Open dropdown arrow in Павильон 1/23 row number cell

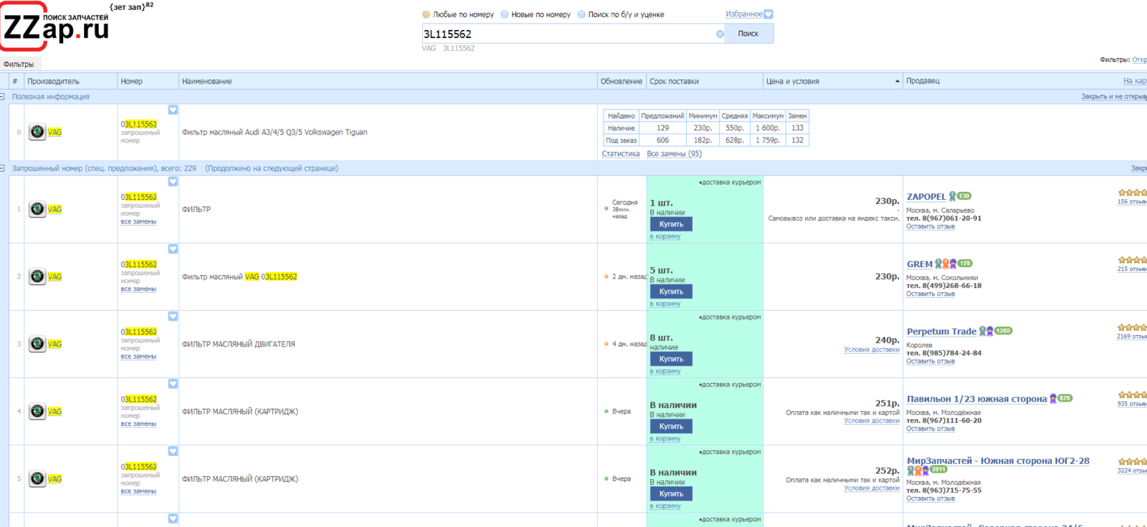tap(173, 384)
